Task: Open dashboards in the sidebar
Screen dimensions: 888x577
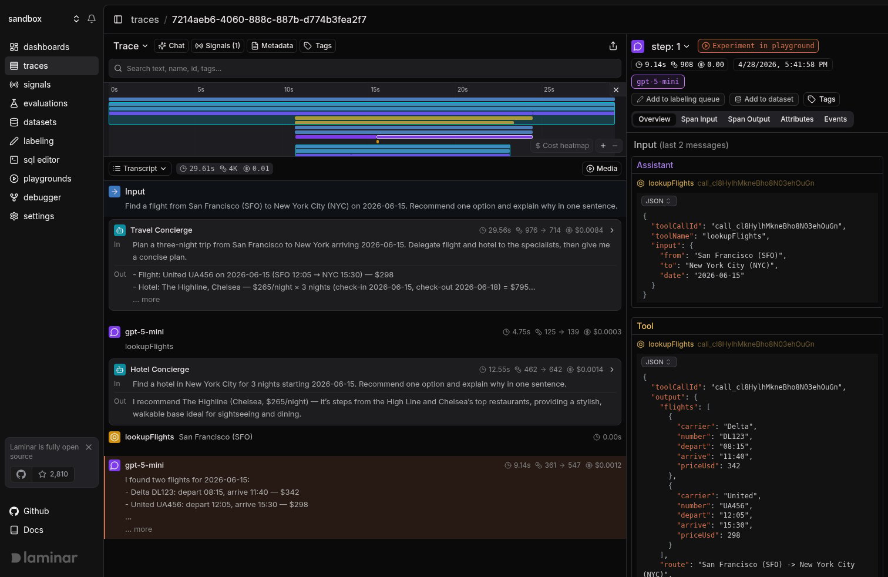Action: (x=52, y=47)
